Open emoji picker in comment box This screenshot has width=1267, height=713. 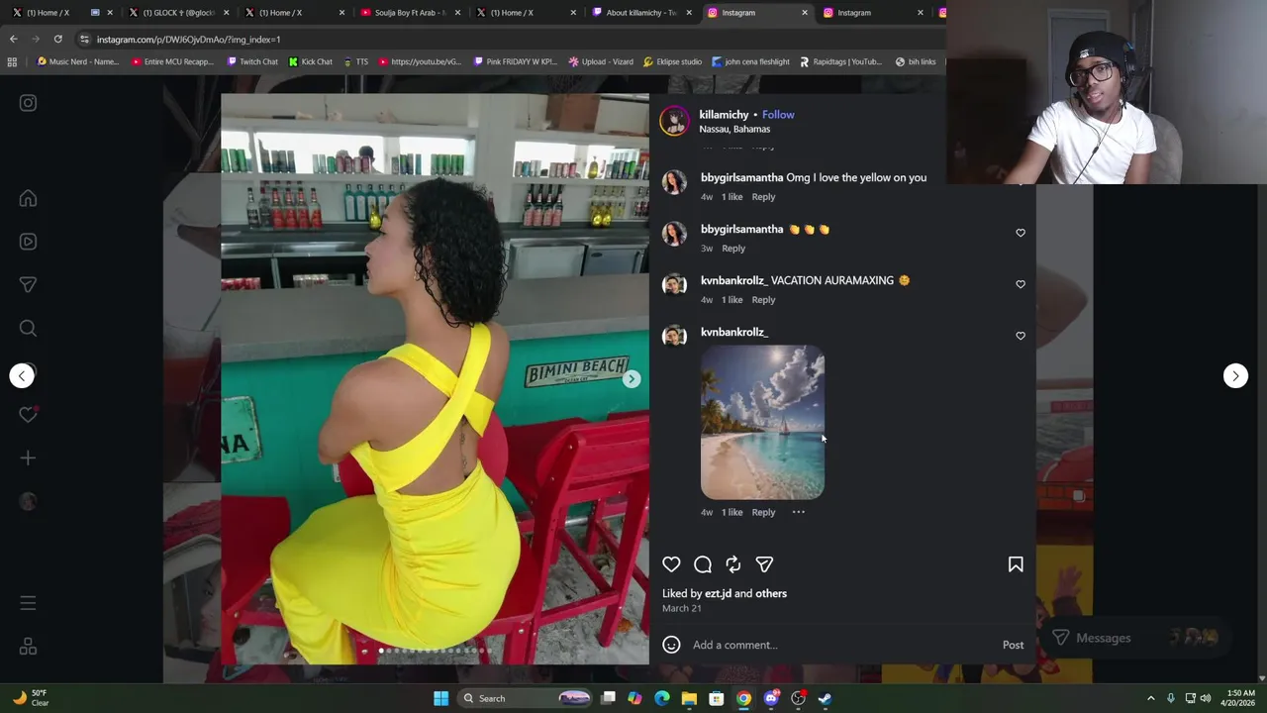pyautogui.click(x=671, y=645)
